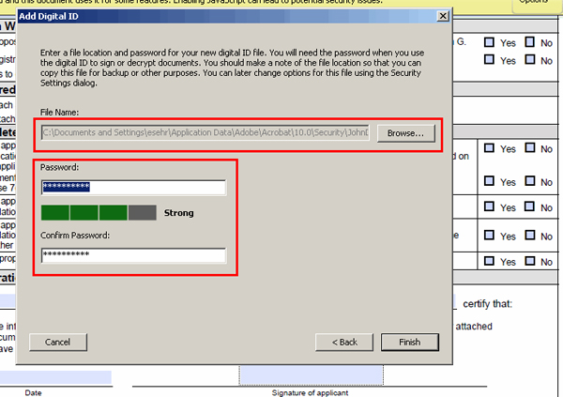Click the 'File Name:' label
Screen dimensions: 563x397
coord(60,113)
